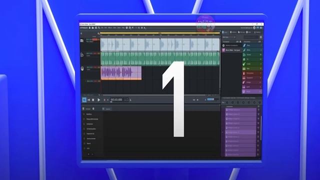Select pitch button 7 above the loop list

259,102
